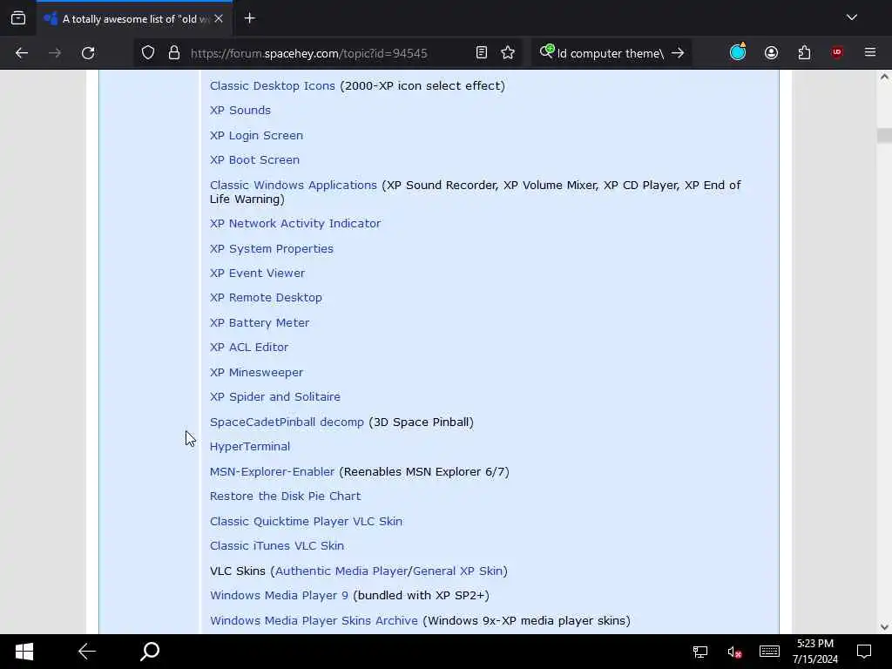Open the Authentic Media Player link

click(x=341, y=571)
